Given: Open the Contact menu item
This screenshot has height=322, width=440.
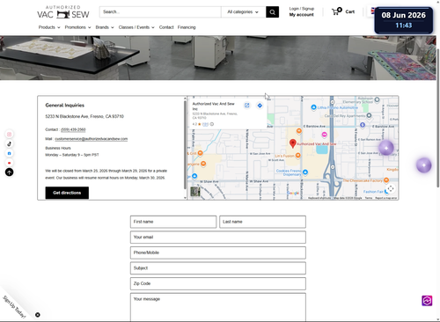Looking at the screenshot, I should pos(166,27).
